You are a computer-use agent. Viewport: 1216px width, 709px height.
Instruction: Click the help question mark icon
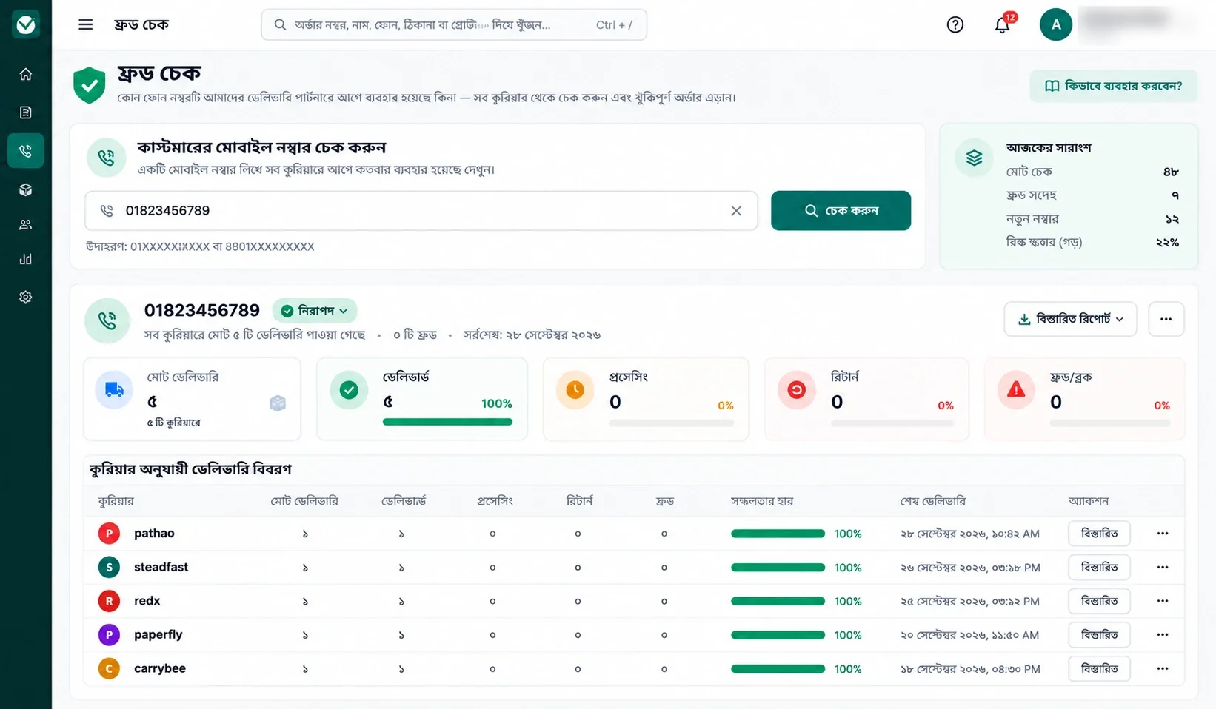(x=955, y=24)
